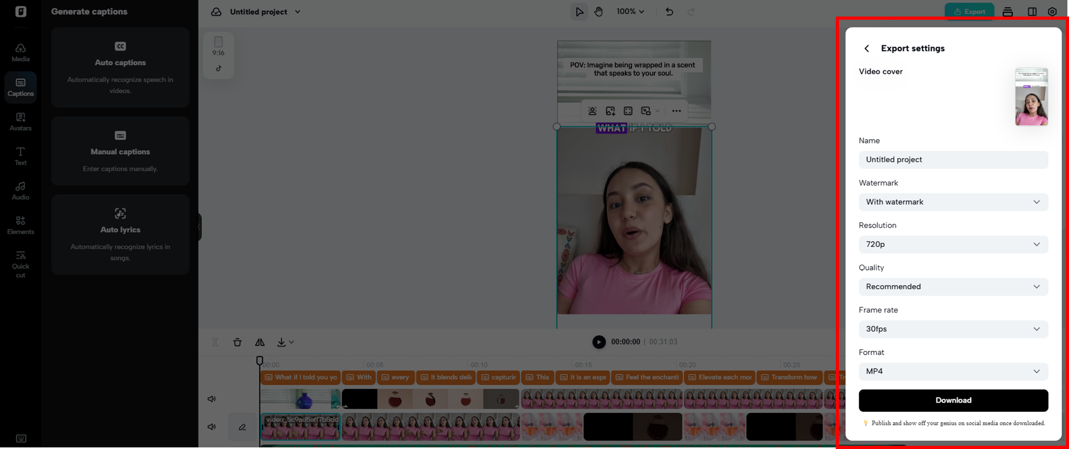
Task: Choose the Auto lyrics card
Action: [120, 235]
